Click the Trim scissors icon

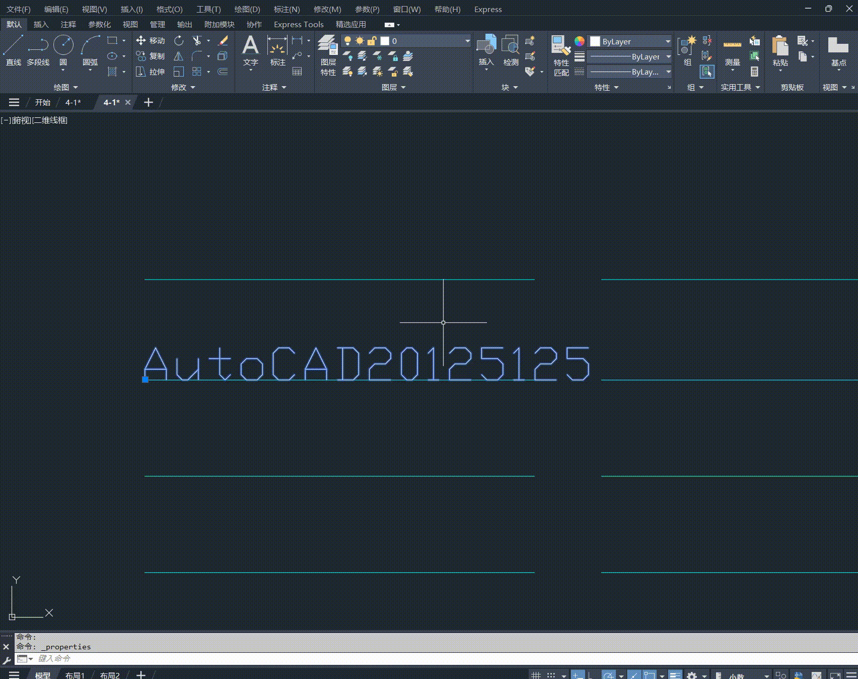pos(197,41)
